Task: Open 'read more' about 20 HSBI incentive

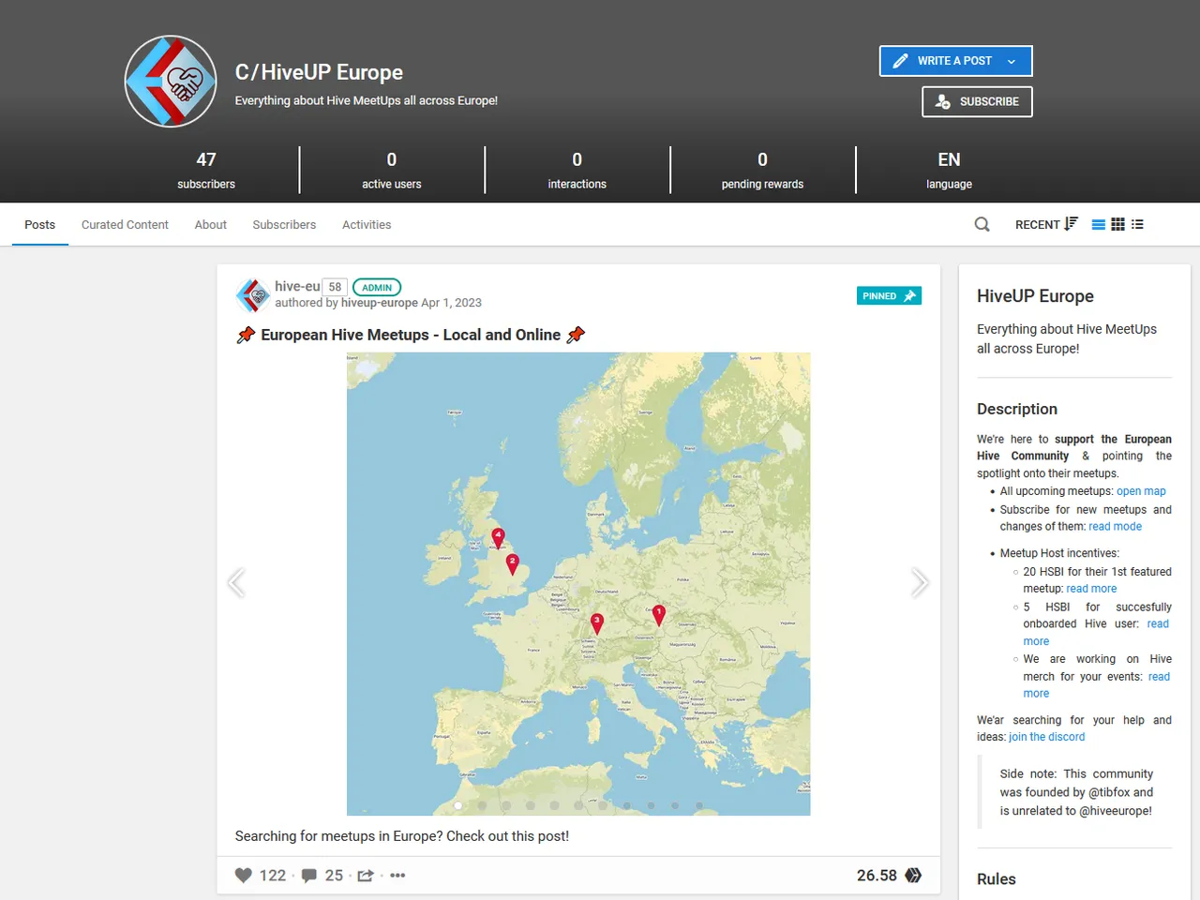Action: [1091, 589]
